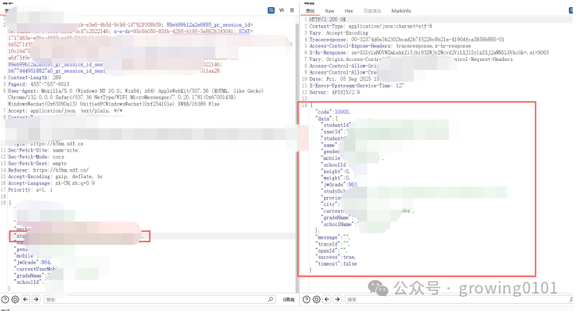Open help icon in response search bar
Viewport: 576px width, 311px height.
click(x=306, y=299)
